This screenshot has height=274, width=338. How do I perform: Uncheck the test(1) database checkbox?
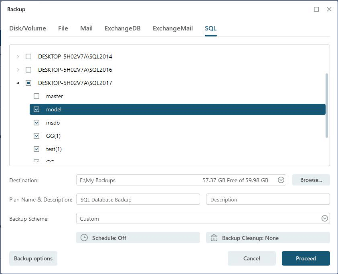point(36,149)
